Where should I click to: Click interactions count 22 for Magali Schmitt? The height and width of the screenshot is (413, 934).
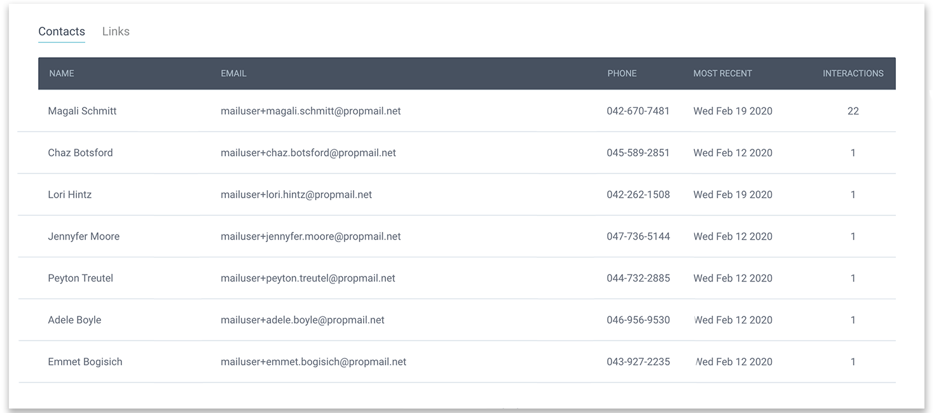tap(853, 111)
